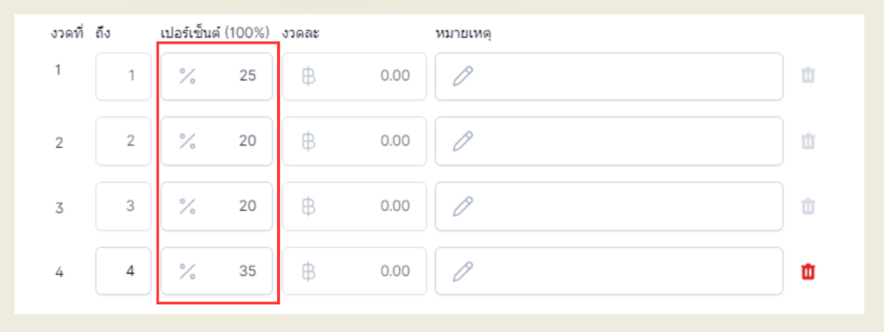Image resolution: width=884 pixels, height=332 pixels.
Task: Click the grey trash icon for installment 1
Action: 807,76
